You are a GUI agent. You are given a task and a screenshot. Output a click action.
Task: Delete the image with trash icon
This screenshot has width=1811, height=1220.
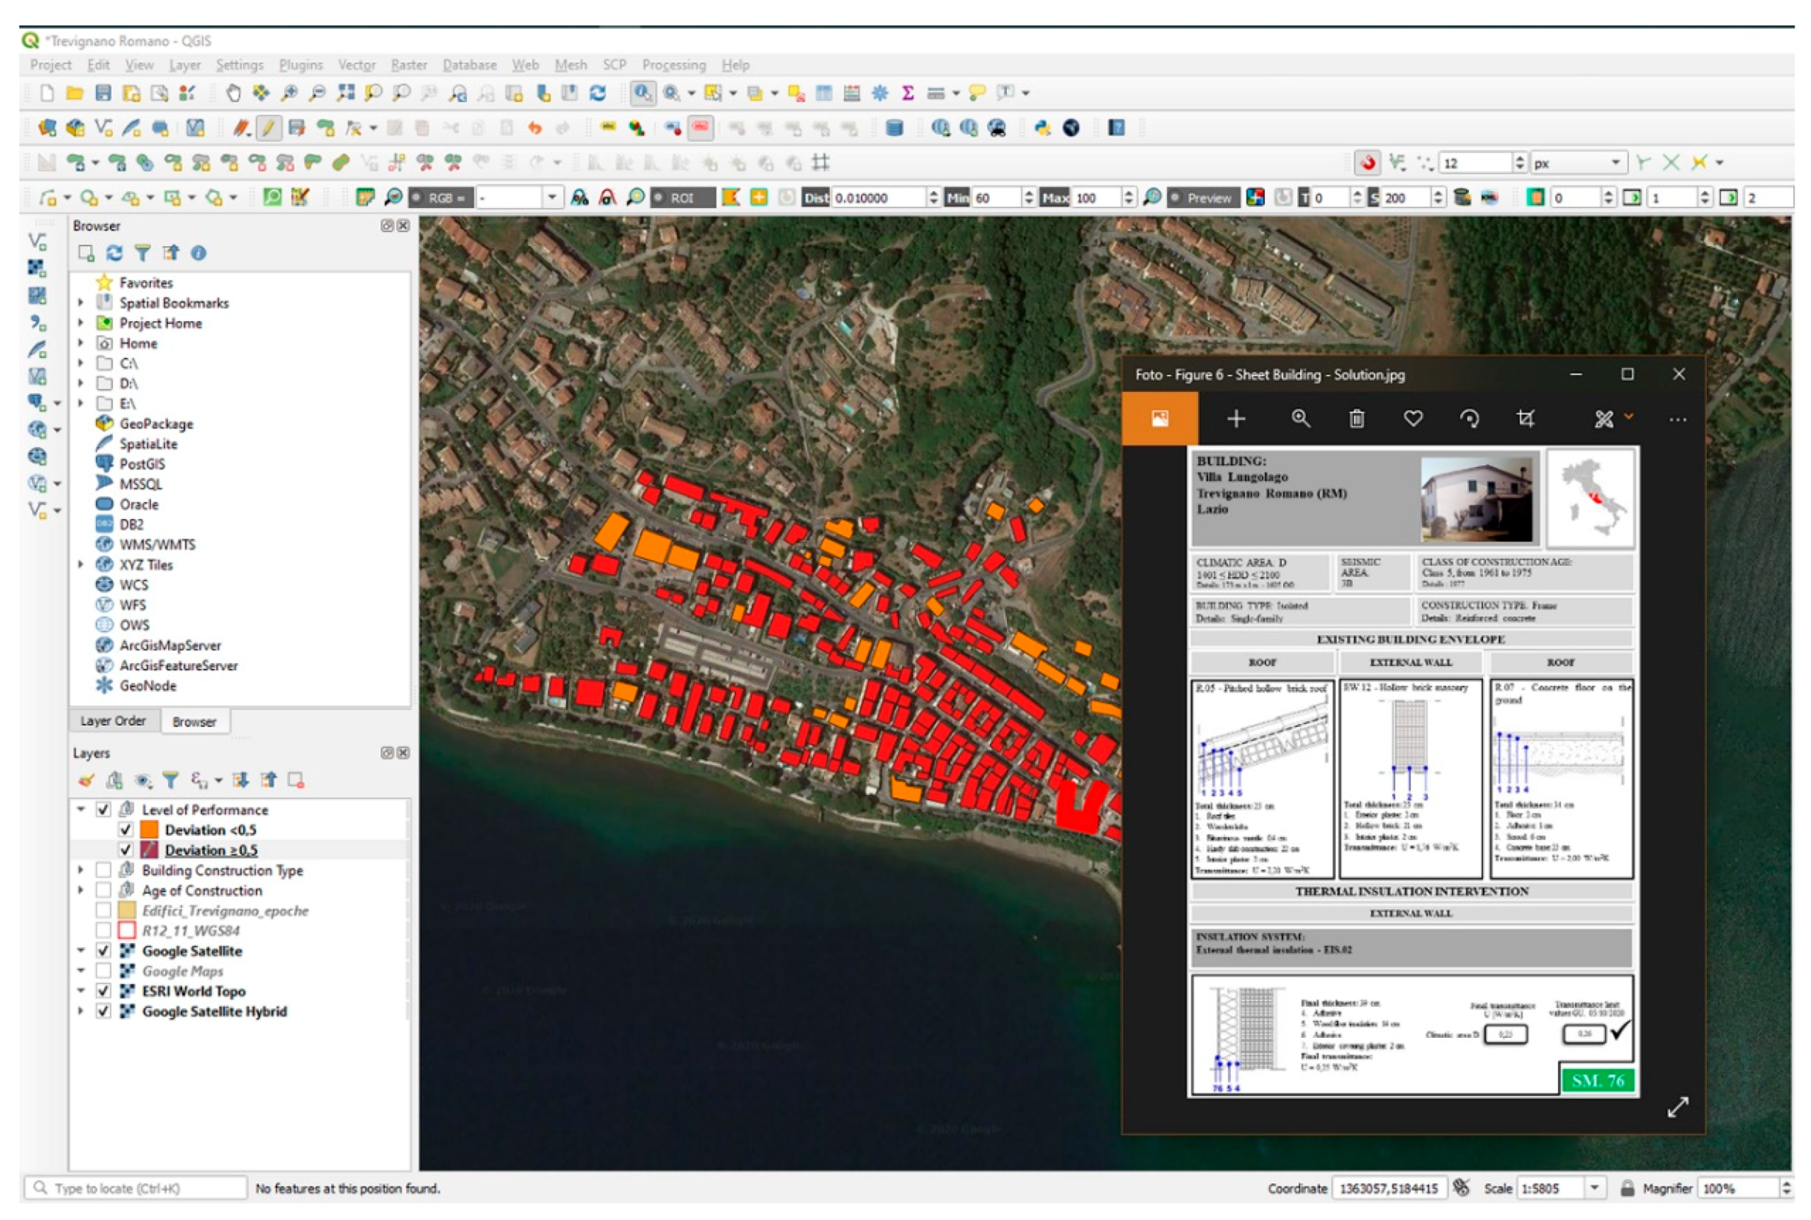coord(1357,419)
